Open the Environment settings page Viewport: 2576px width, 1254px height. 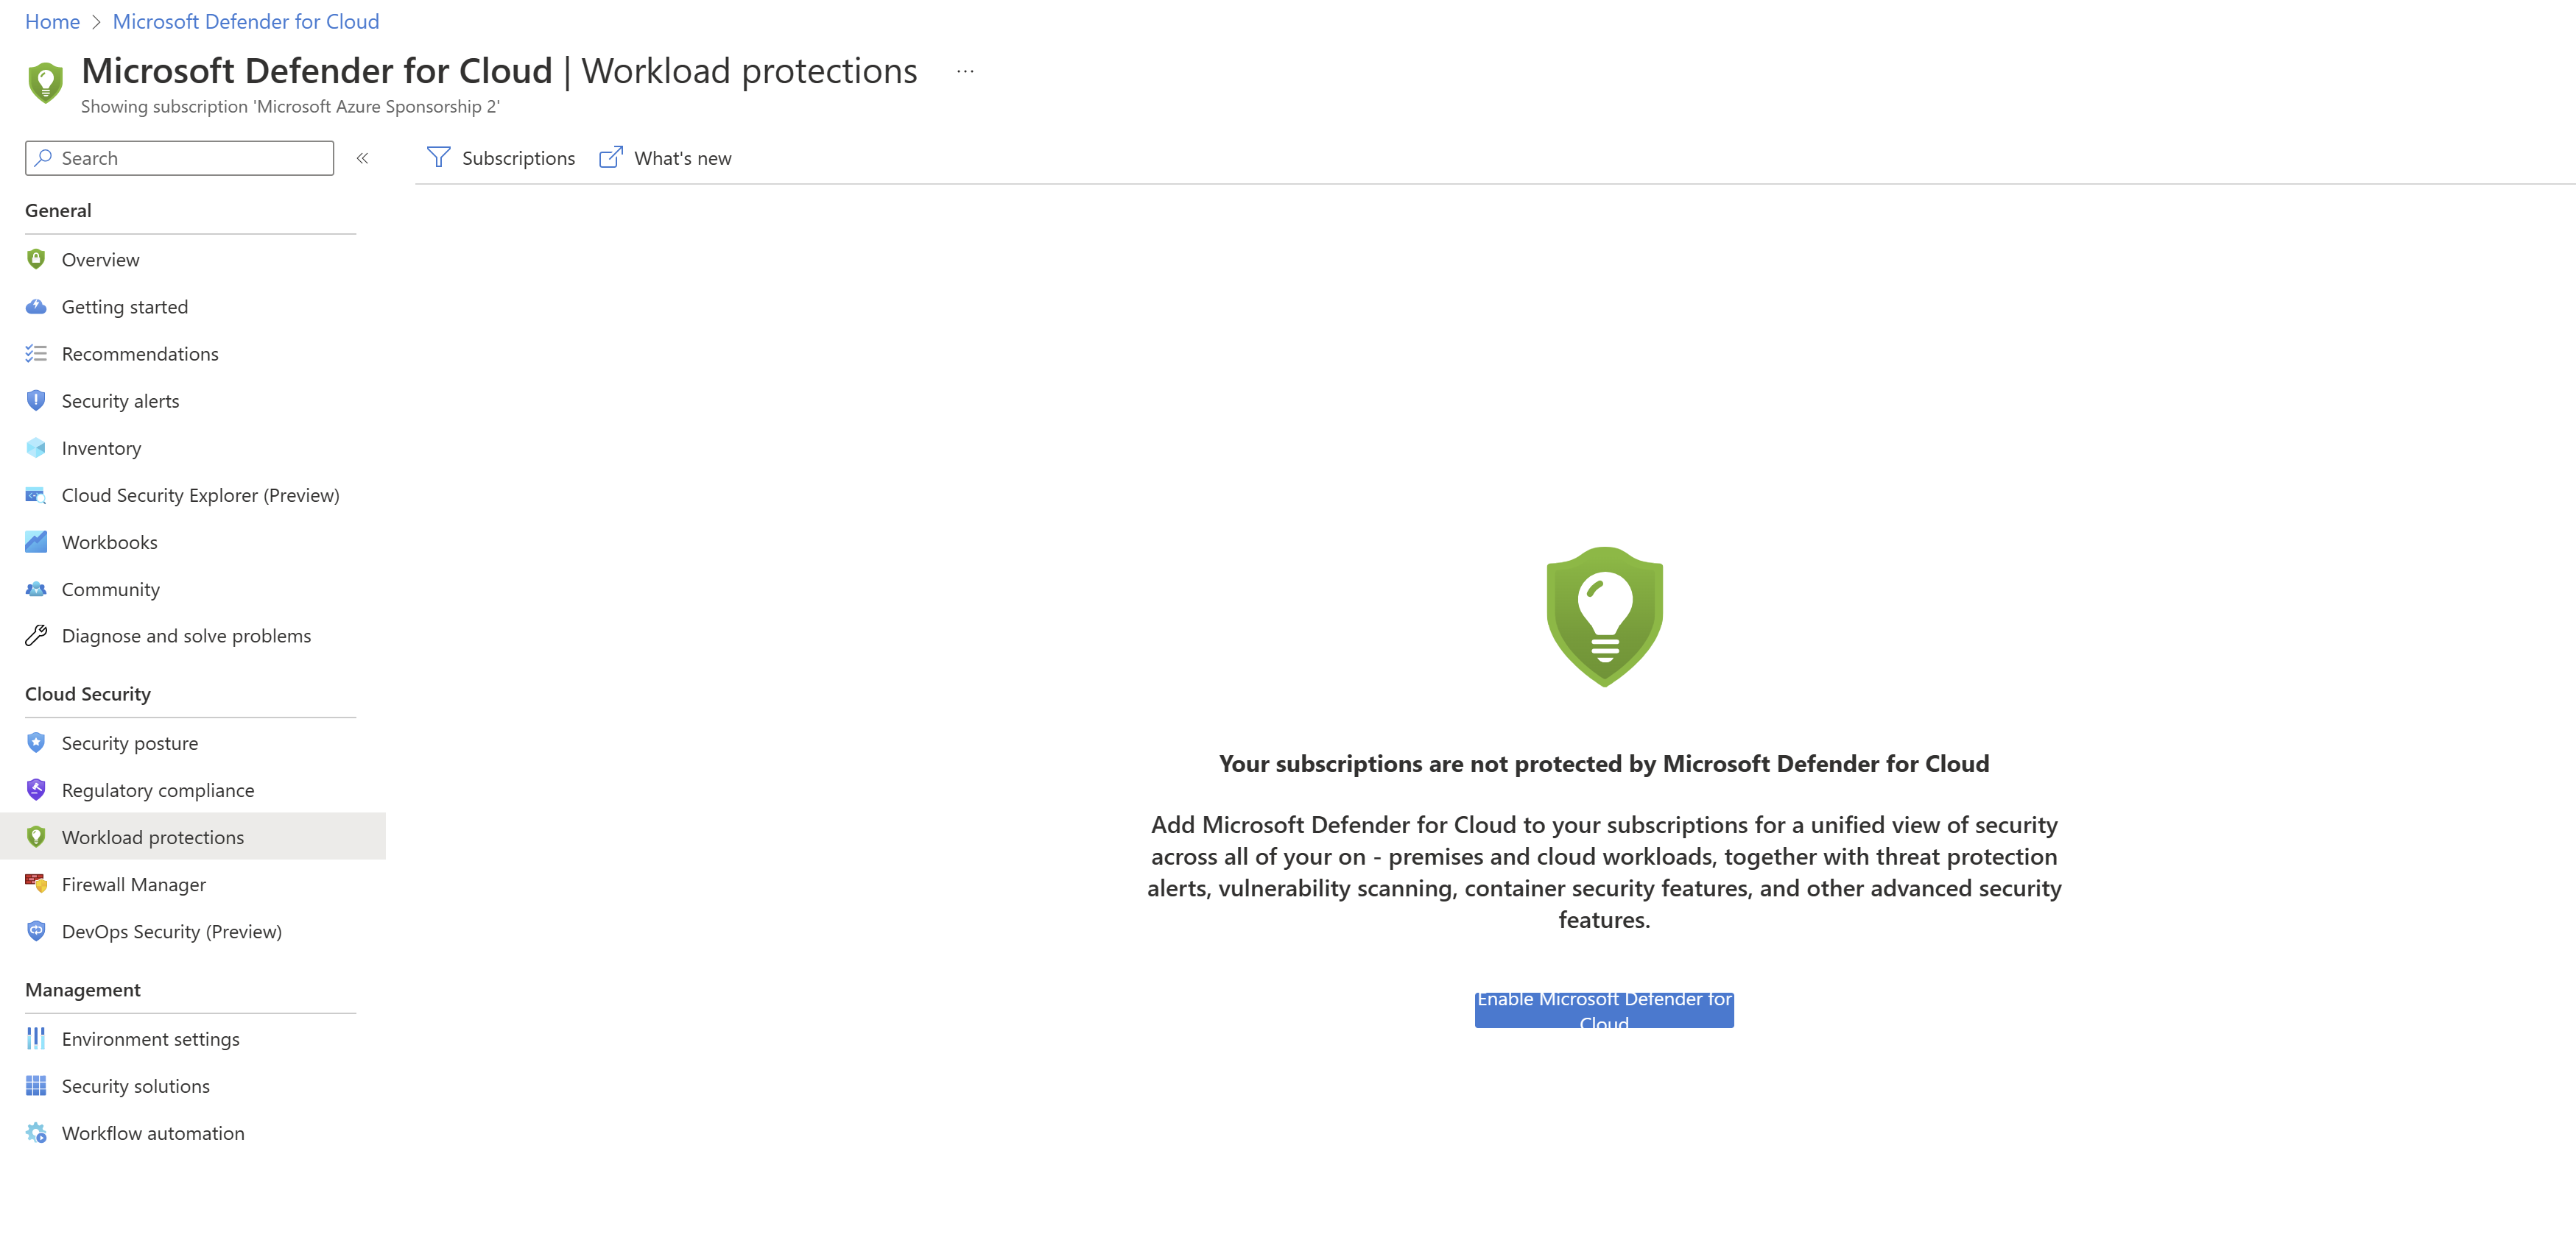(150, 1038)
